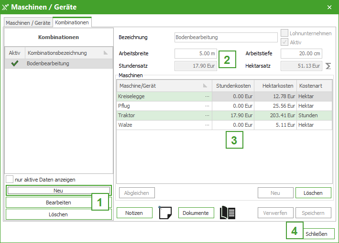
Task: Switch to the Maschinen / Geräte tab
Action: pos(28,22)
